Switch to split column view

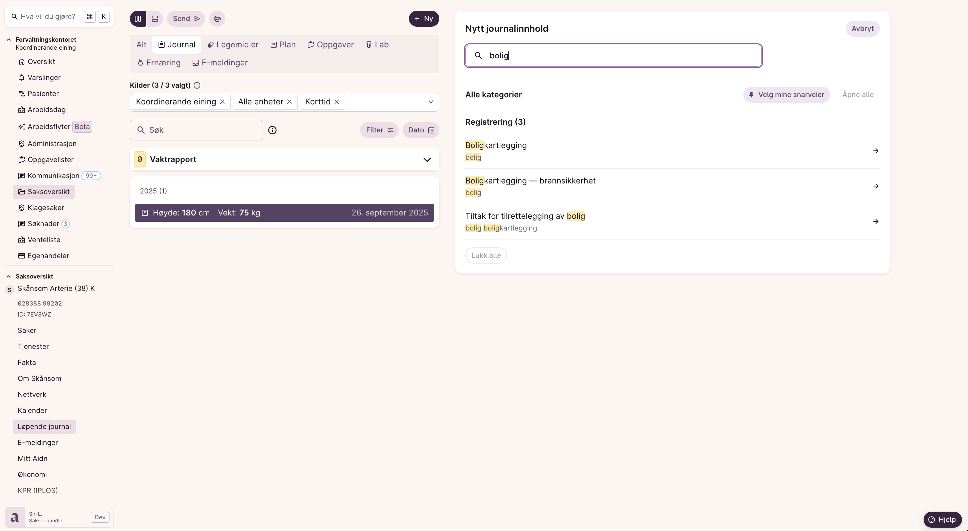[138, 19]
